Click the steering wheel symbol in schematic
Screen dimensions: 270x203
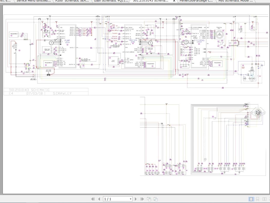click(219, 34)
